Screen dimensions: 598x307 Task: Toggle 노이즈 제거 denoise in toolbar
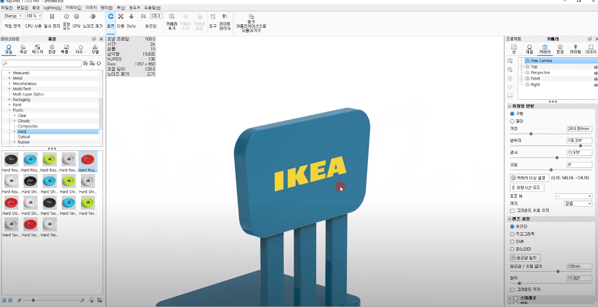[93, 16]
